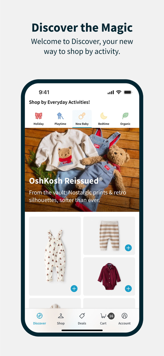The height and width of the screenshot is (356, 164).
Task: Tap the cart badge showing 16
Action: pos(111,316)
